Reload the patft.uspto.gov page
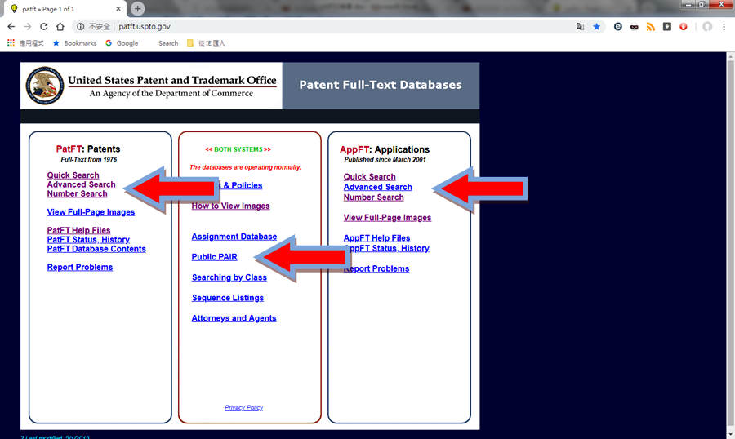This screenshot has height=439, width=735. click(43, 27)
